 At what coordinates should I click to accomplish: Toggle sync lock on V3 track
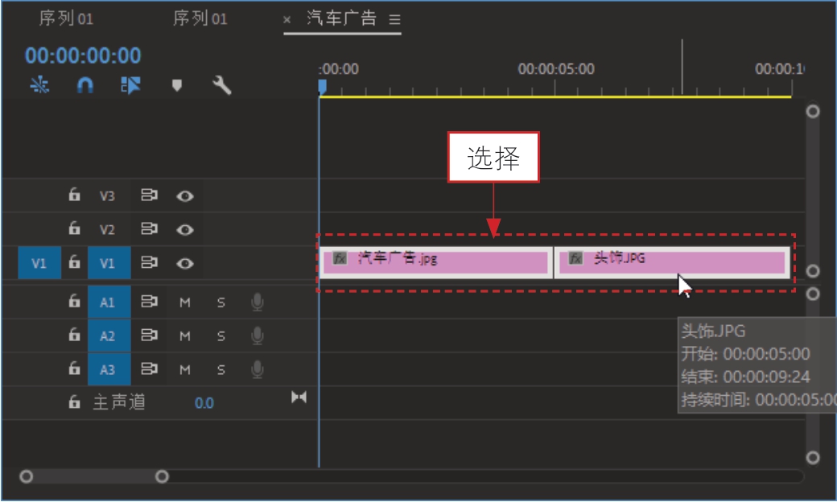(149, 195)
